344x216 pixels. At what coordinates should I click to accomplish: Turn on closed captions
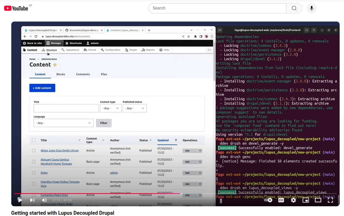point(281,200)
